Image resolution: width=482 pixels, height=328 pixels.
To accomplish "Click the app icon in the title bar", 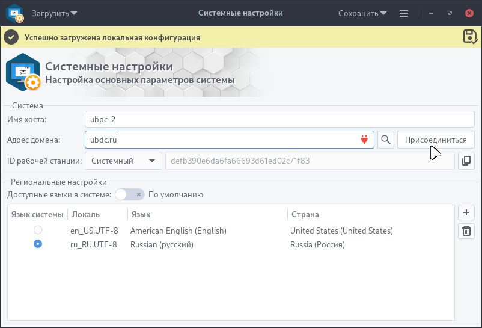I will coord(15,13).
